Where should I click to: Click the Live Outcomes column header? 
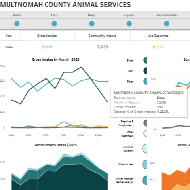(x=158, y=36)
